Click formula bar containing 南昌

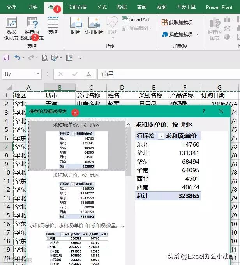(x=169, y=74)
